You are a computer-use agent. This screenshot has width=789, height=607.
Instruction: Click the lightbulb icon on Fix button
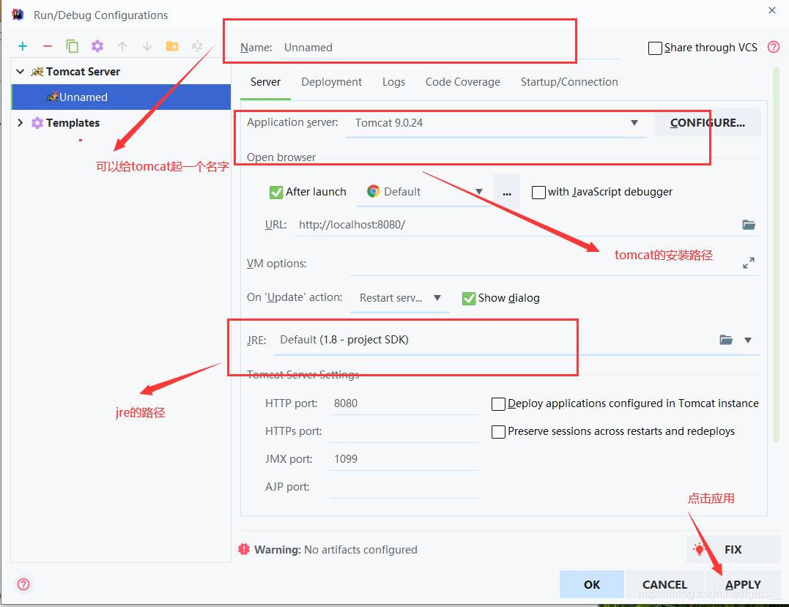coord(699,549)
